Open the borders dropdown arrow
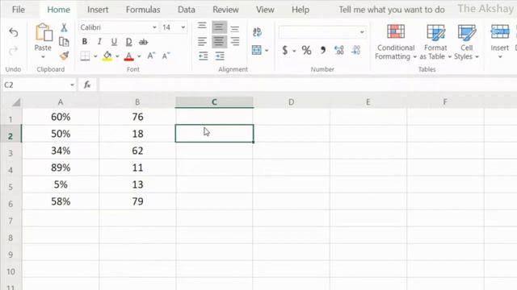 pos(95,56)
